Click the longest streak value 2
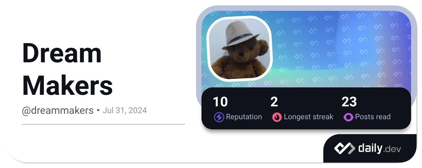Viewport: 422px width, 168px height. [x=274, y=102]
